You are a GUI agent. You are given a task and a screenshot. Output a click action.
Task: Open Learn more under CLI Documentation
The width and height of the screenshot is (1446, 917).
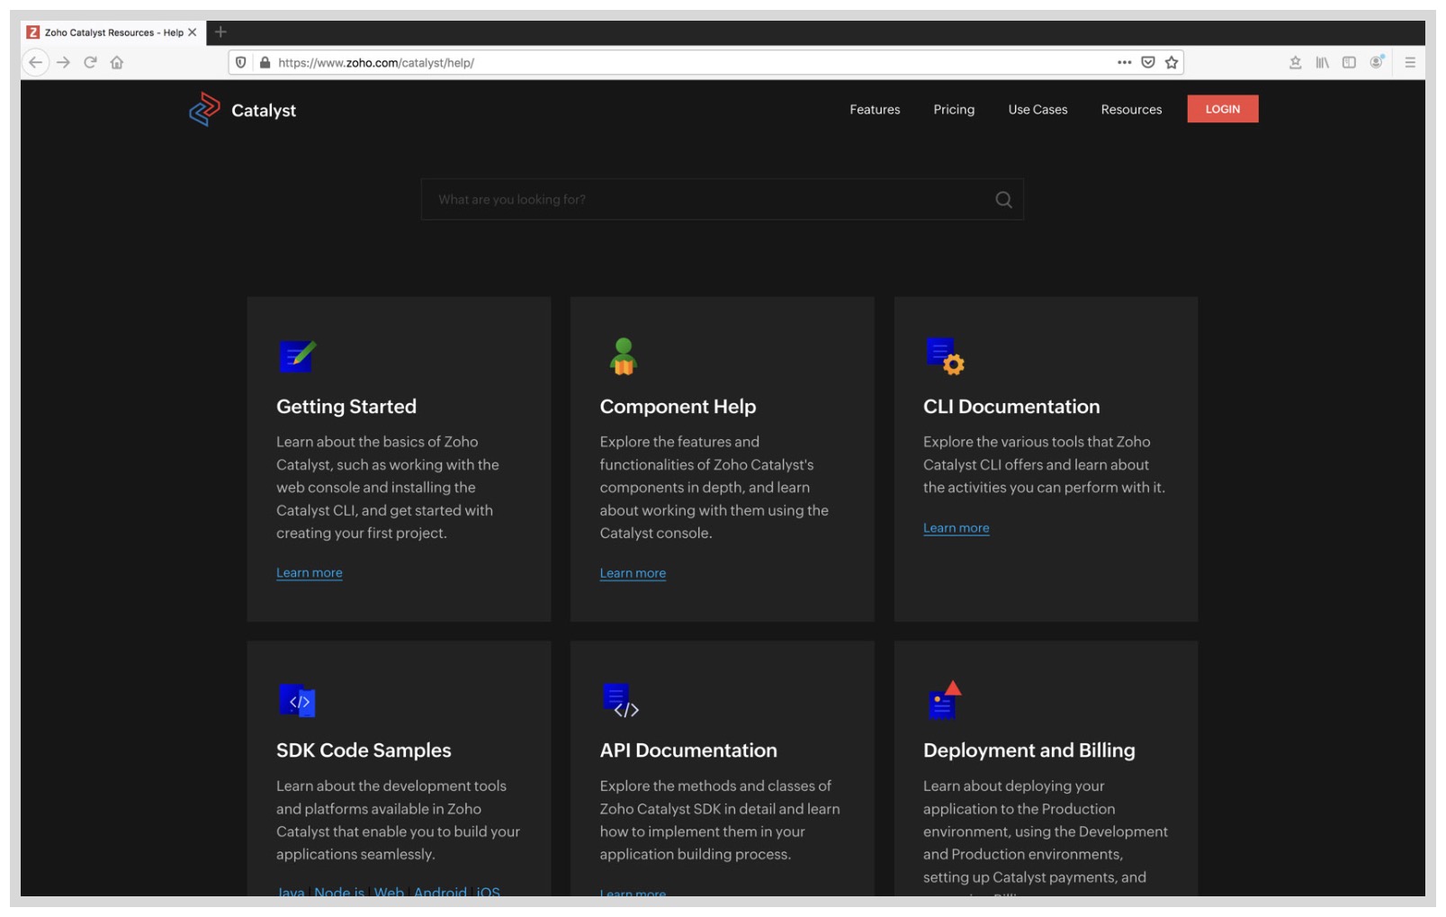[x=956, y=528]
